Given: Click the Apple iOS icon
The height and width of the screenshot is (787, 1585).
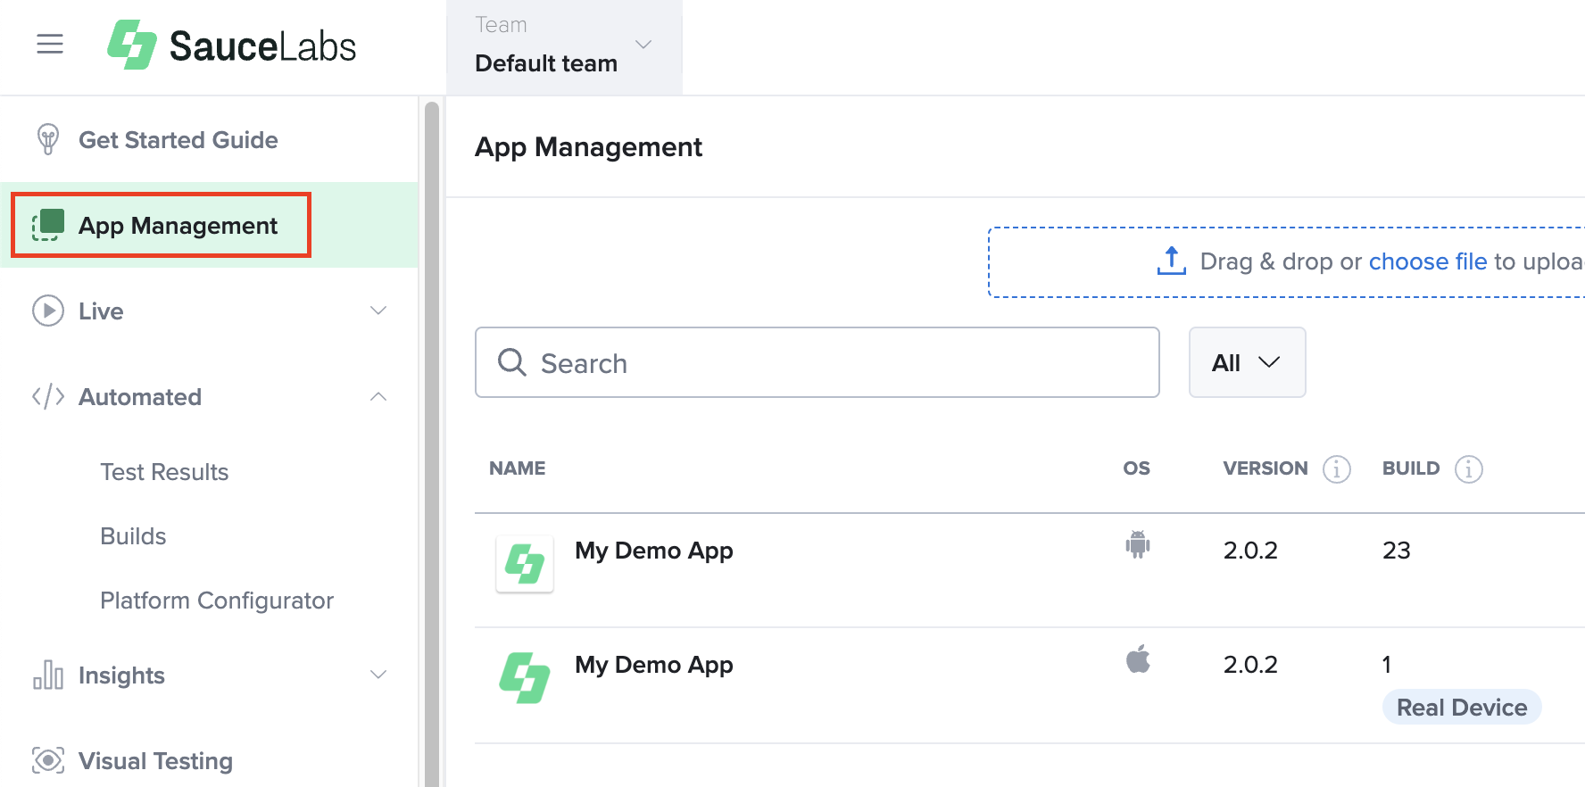Looking at the screenshot, I should point(1137,660).
